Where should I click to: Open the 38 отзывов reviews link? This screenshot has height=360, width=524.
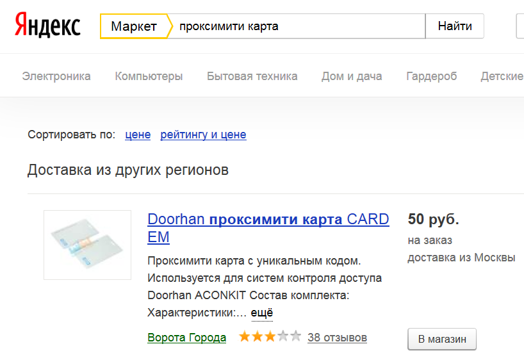(337, 338)
